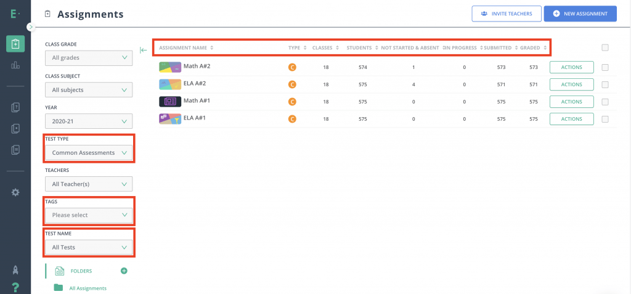Click New Assignment button

(x=580, y=14)
